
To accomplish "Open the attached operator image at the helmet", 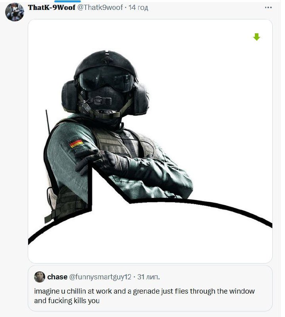I will click(x=106, y=60).
